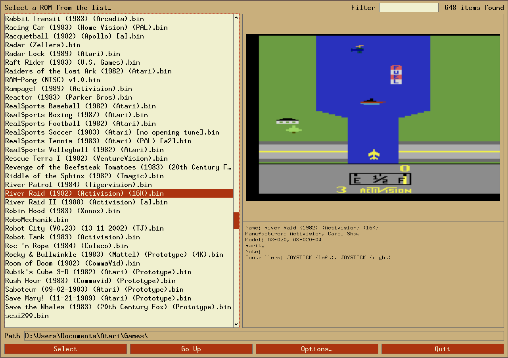Click the ROM list scroll-down arrow
The height and width of the screenshot is (358, 508).
pyautogui.click(x=236, y=324)
